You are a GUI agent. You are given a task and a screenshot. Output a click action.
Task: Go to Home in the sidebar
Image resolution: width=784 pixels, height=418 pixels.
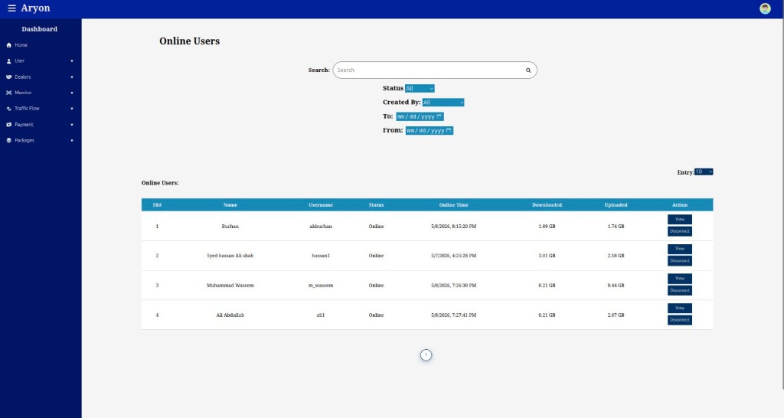[x=21, y=45]
